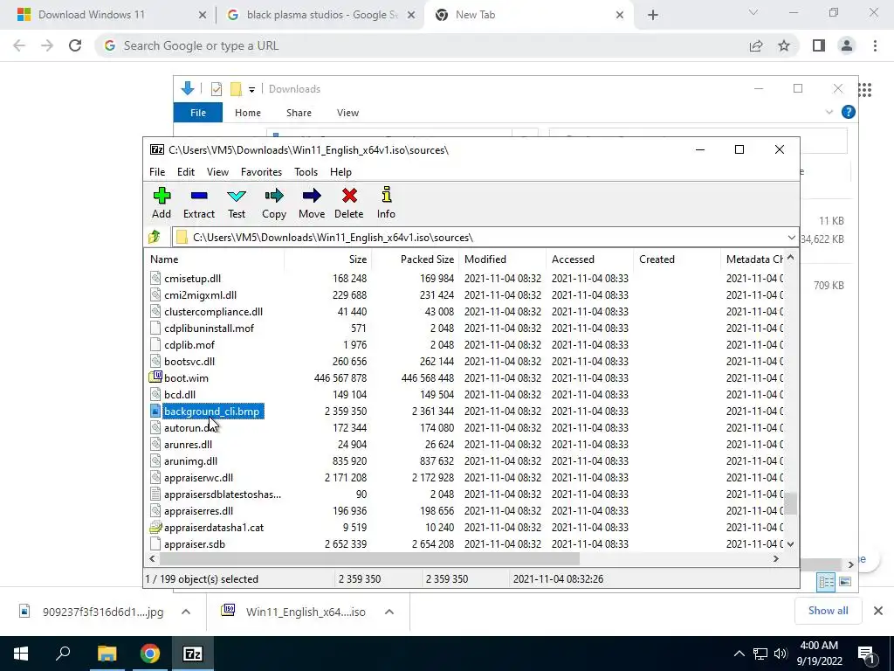
Task: Click the Copy toolbar icon
Action: pyautogui.click(x=274, y=196)
